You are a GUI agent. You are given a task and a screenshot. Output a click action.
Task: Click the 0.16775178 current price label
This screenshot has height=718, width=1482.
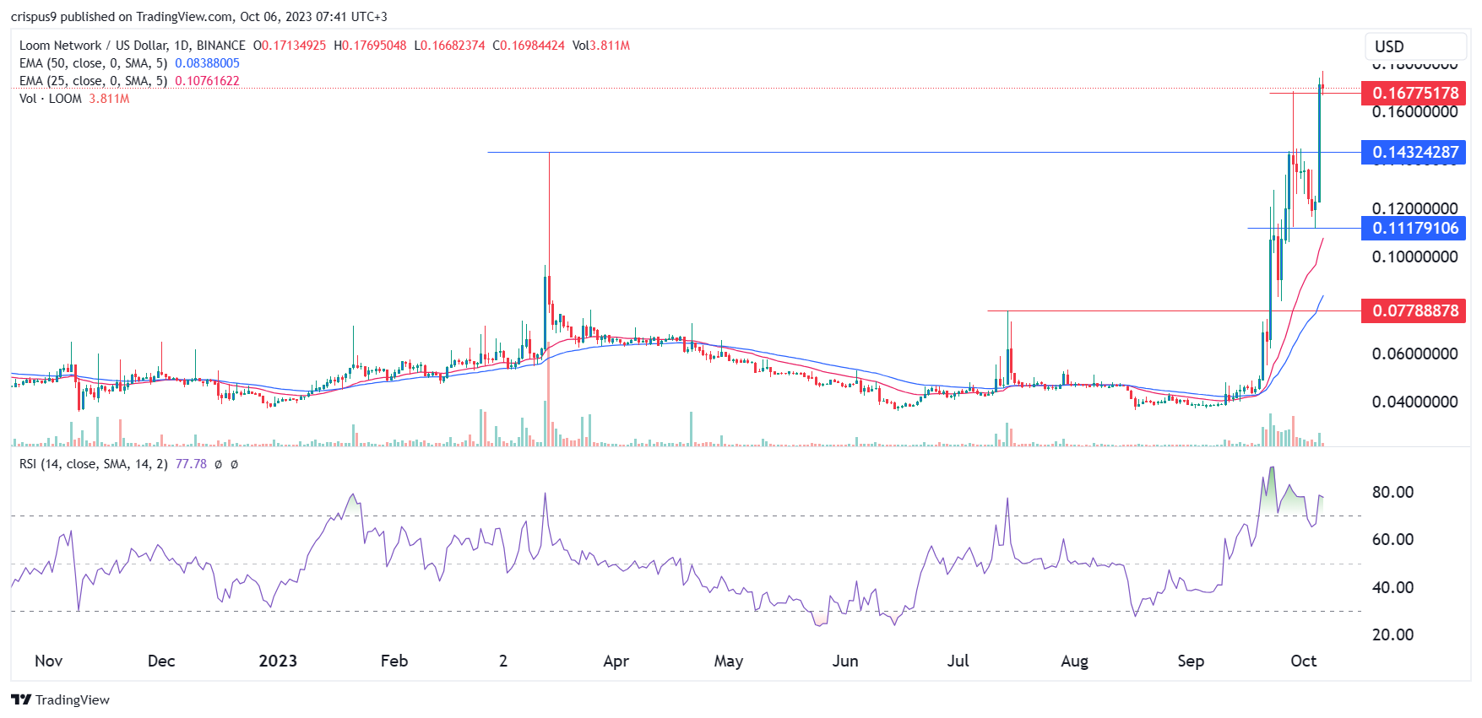tap(1414, 93)
